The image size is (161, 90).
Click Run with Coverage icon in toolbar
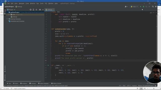[x=146, y=6]
